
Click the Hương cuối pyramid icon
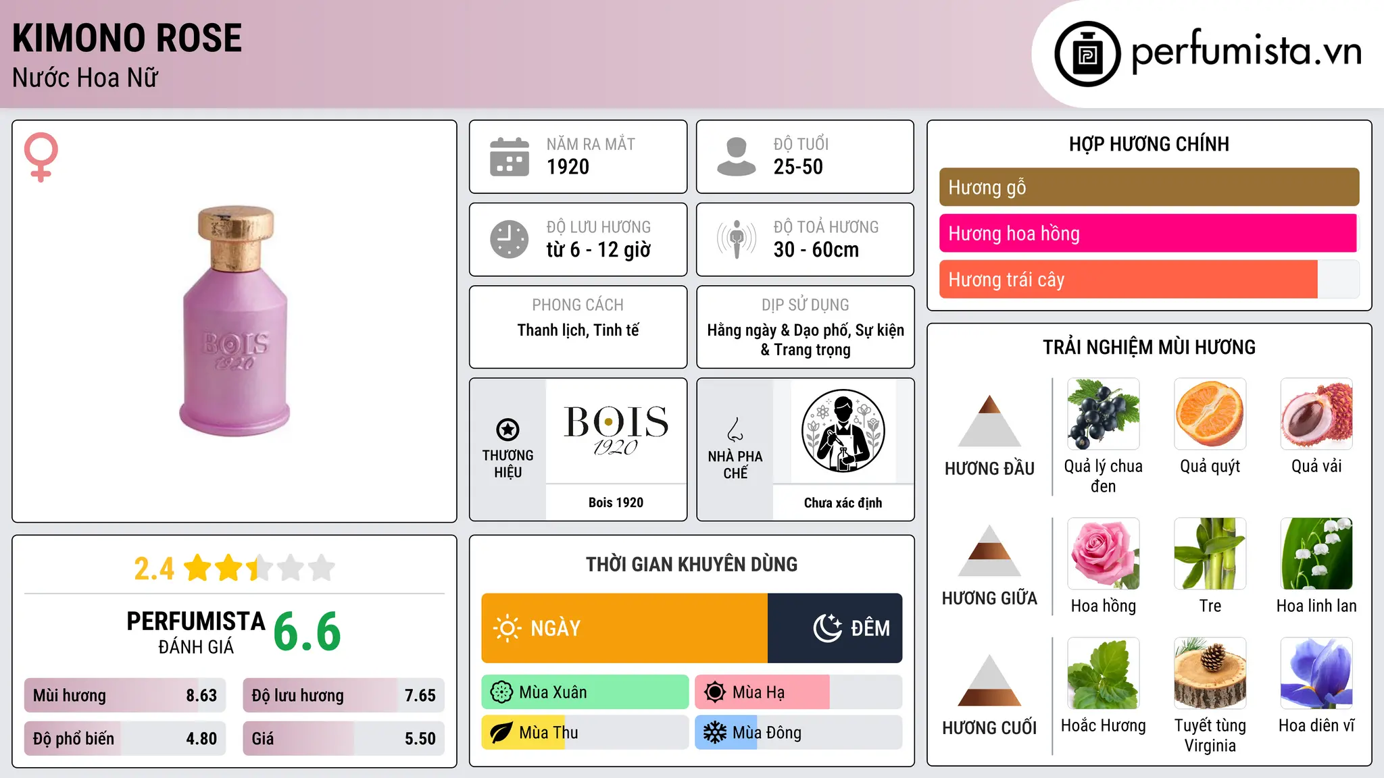[x=989, y=680]
